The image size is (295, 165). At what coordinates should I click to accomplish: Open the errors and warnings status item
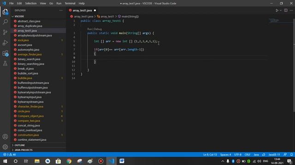pyautogui.click(x=9, y=155)
